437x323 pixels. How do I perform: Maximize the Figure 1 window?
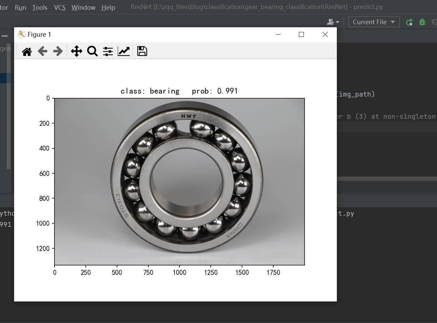click(301, 35)
